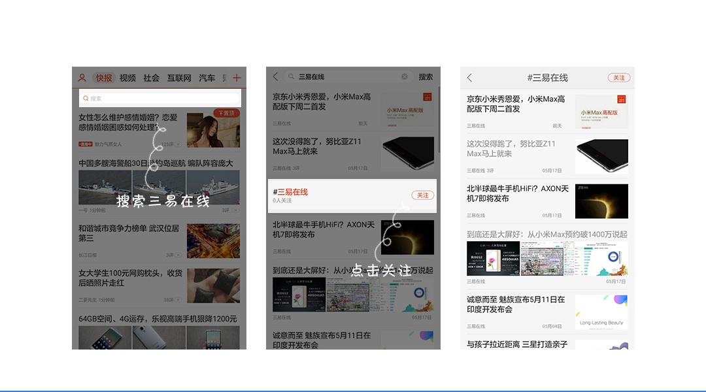Open the Long-Lasting Beauty thumbnail
The image size is (706, 392).
point(601,312)
